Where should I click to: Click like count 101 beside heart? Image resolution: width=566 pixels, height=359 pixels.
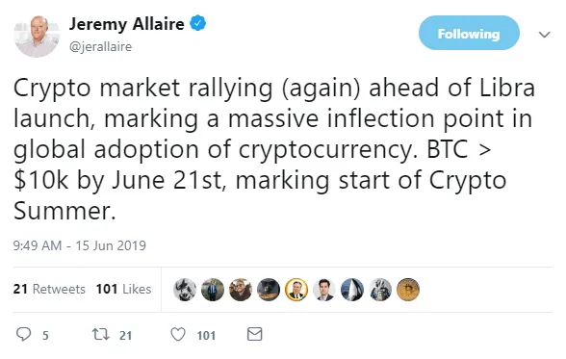click(x=206, y=336)
